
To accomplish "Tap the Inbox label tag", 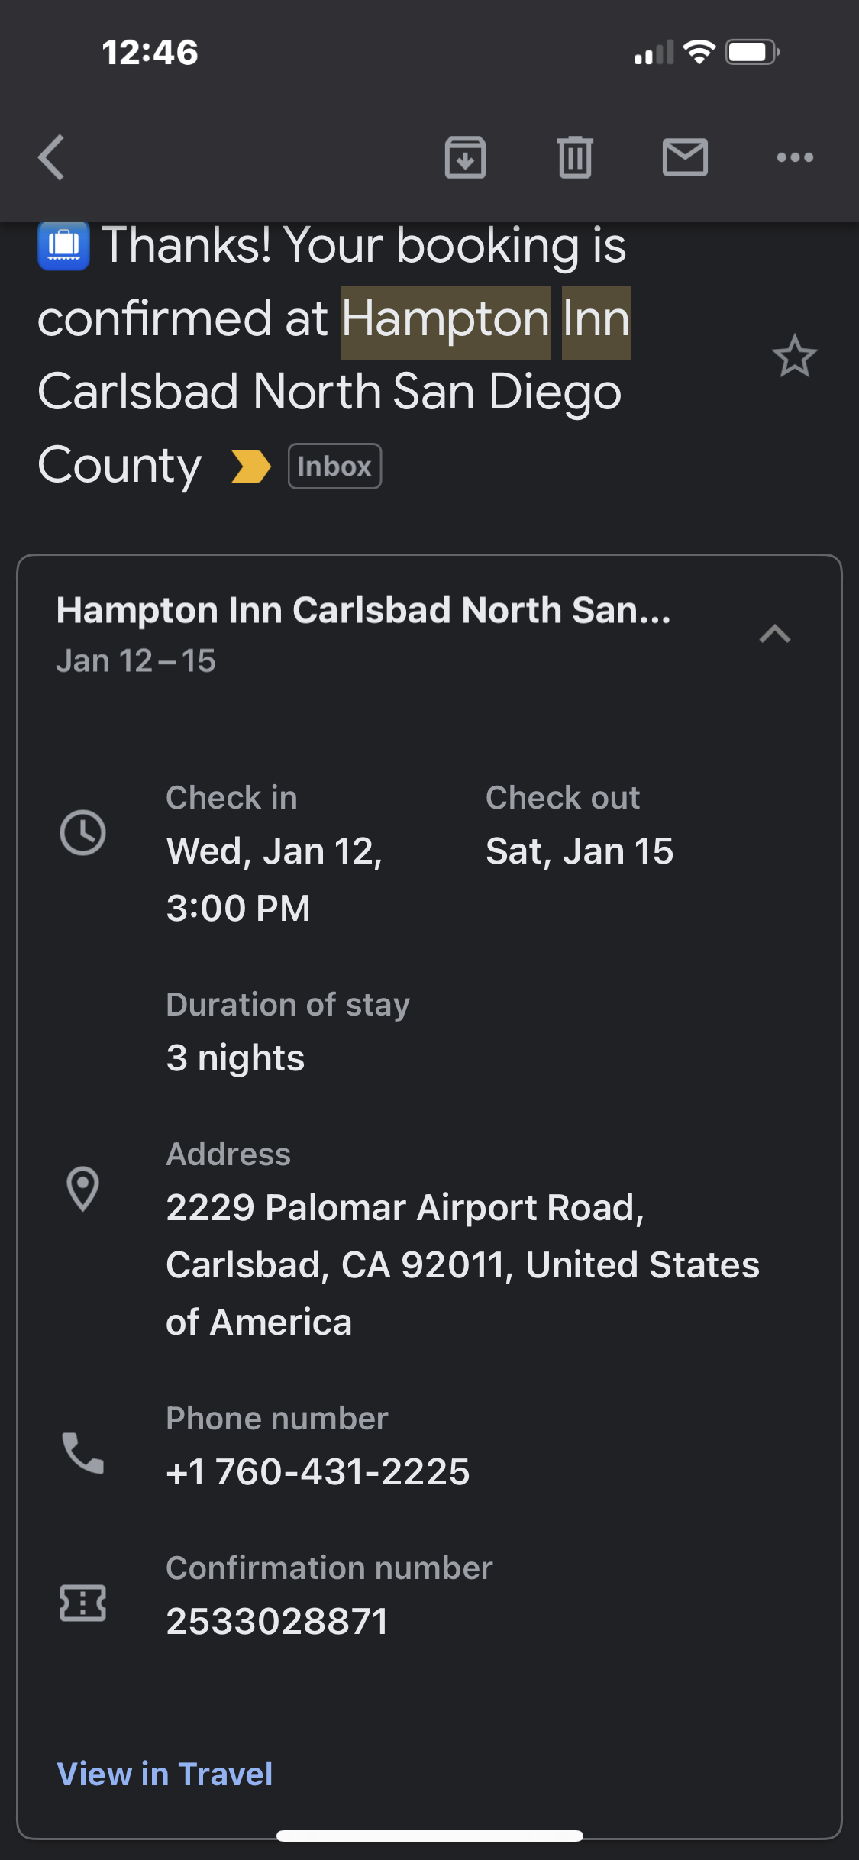I will click(x=334, y=467).
